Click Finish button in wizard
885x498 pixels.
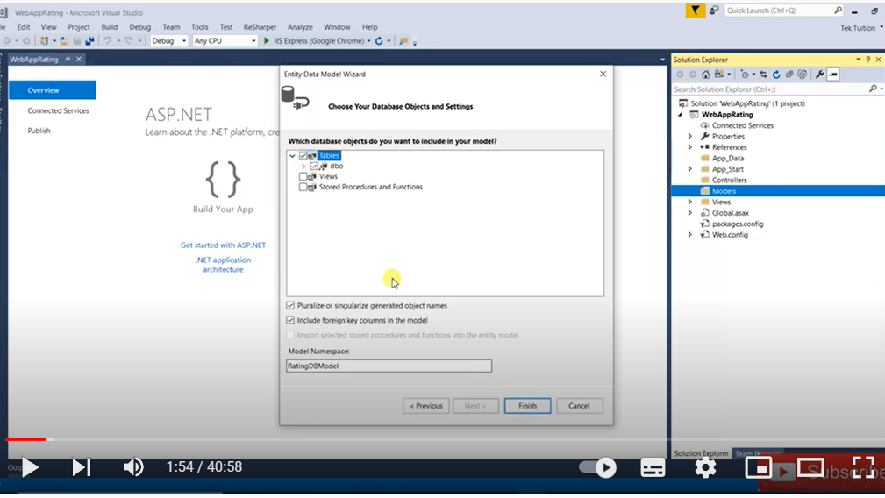527,406
